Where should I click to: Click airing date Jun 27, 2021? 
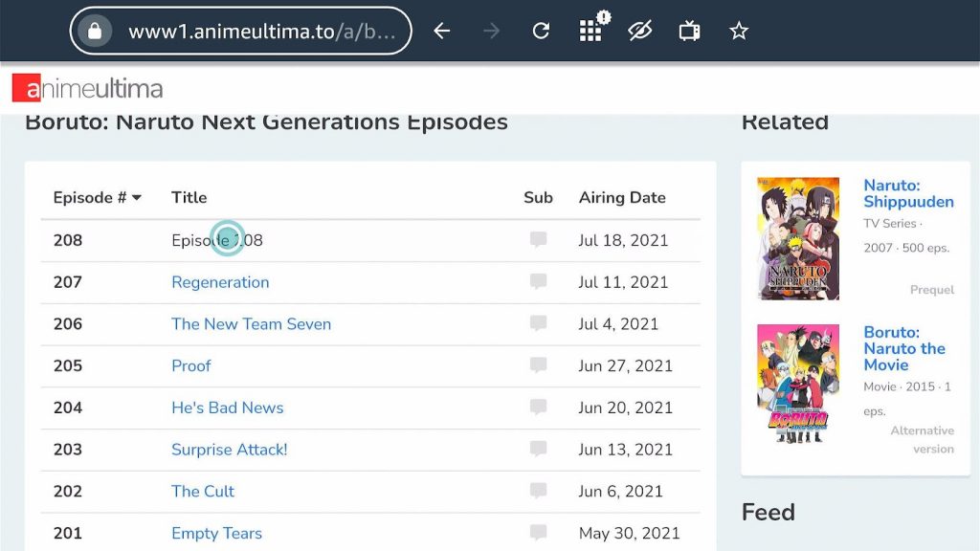click(626, 366)
